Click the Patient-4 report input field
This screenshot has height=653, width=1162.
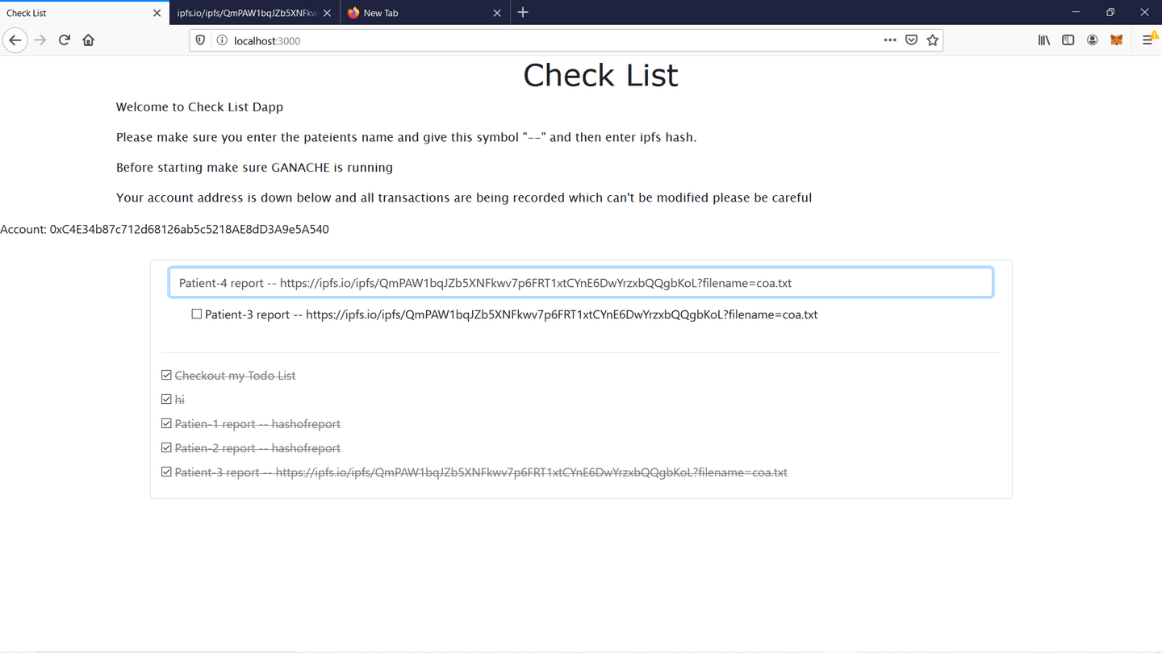pyautogui.click(x=580, y=283)
